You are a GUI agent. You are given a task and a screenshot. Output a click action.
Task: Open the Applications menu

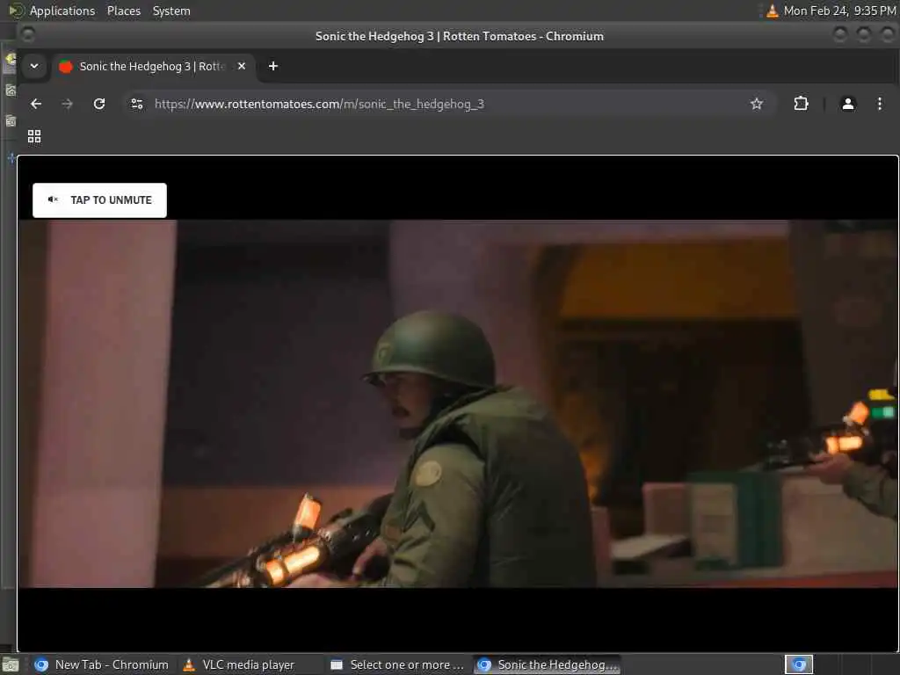tap(62, 11)
